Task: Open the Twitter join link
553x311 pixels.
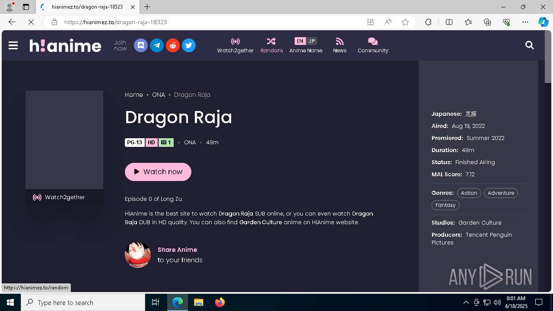Action: click(x=189, y=45)
